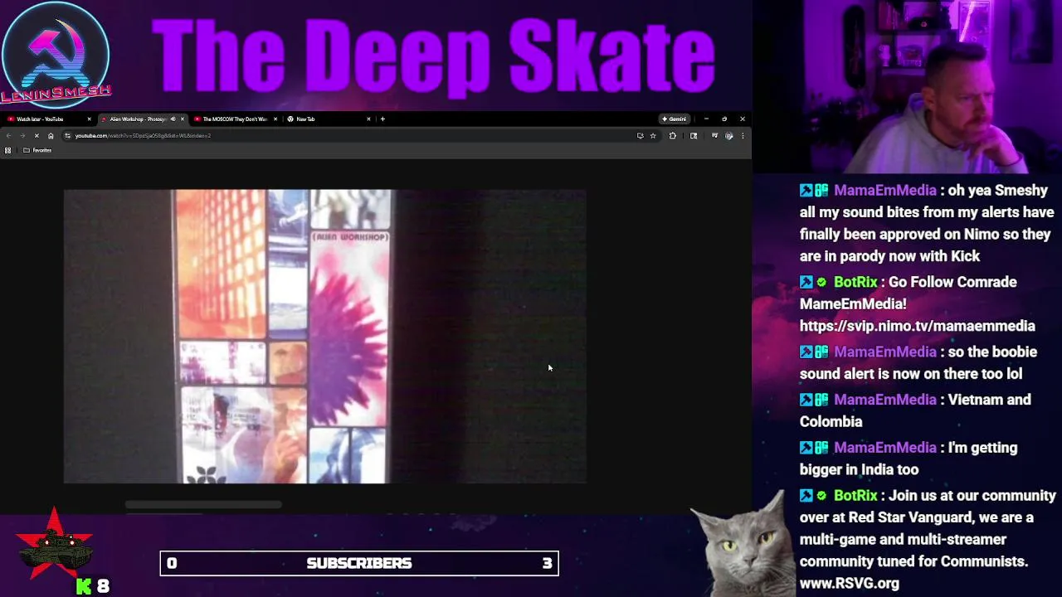Open the media controls icon in toolbar

714,135
